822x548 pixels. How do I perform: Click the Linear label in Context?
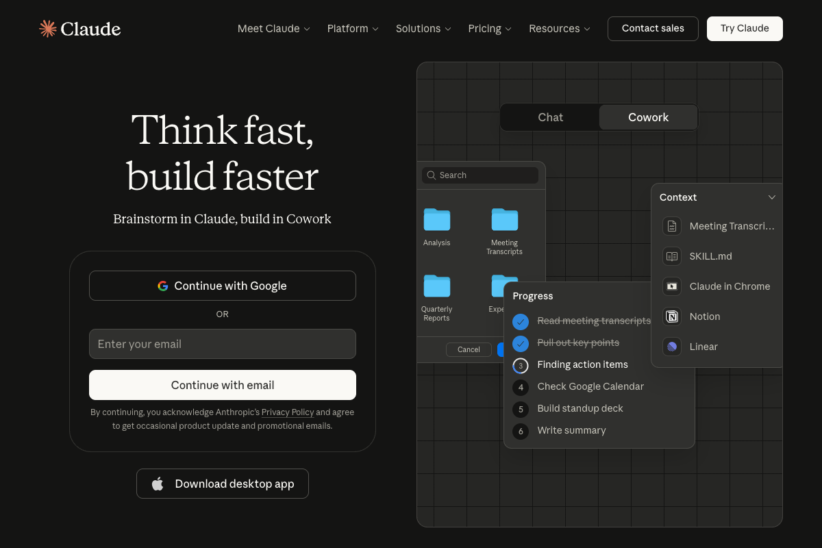tap(703, 347)
